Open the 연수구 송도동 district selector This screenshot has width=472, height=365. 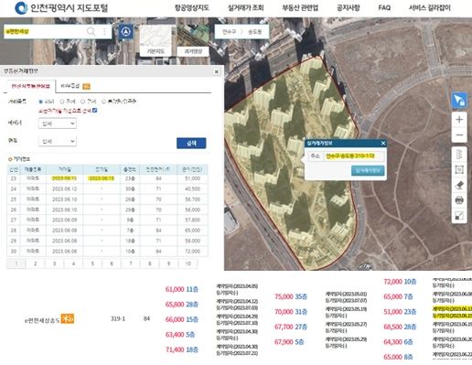pos(241,32)
